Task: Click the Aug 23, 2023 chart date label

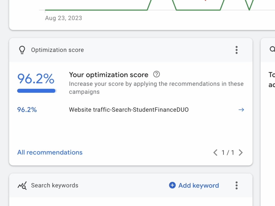Action: coord(64,18)
